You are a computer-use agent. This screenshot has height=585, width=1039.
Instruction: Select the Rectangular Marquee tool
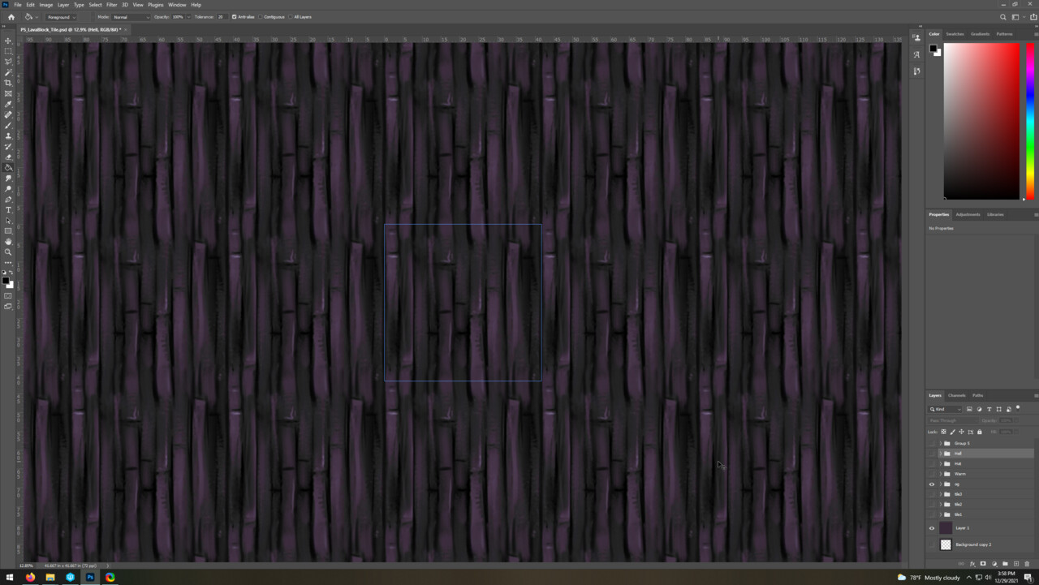(8, 51)
